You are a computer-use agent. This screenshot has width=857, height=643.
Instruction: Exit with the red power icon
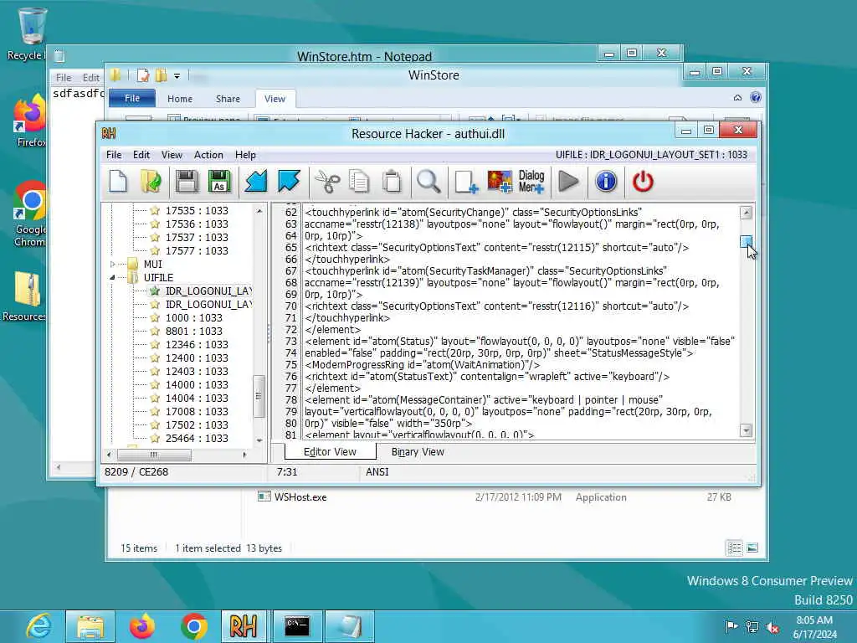(x=643, y=182)
